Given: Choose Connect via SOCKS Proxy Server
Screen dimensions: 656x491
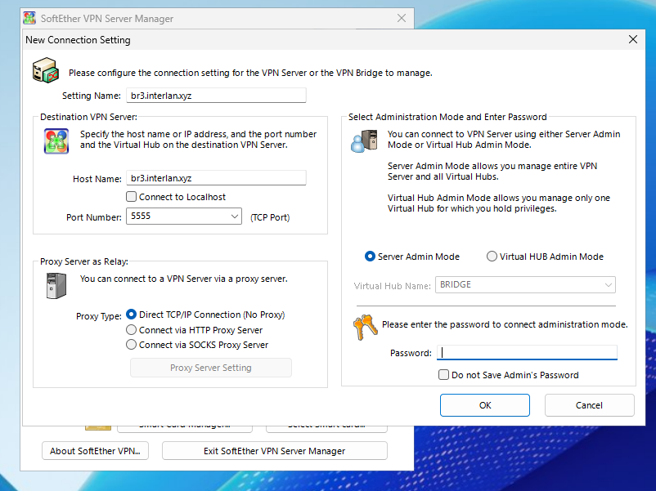Looking at the screenshot, I should click(x=132, y=345).
